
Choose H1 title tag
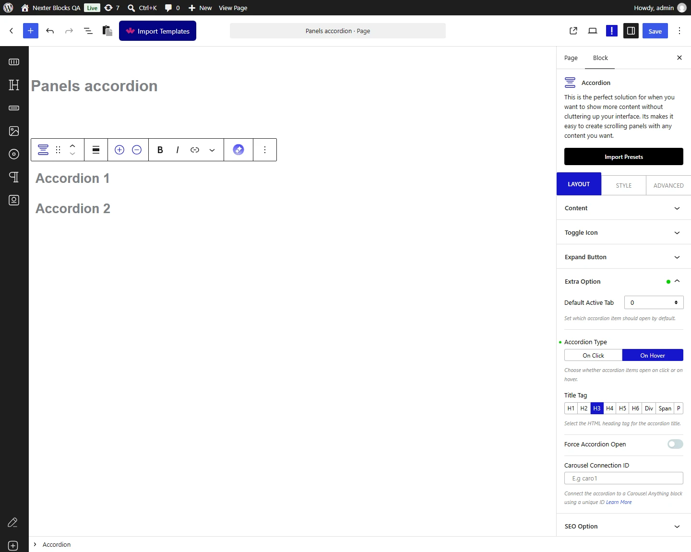[x=571, y=408]
